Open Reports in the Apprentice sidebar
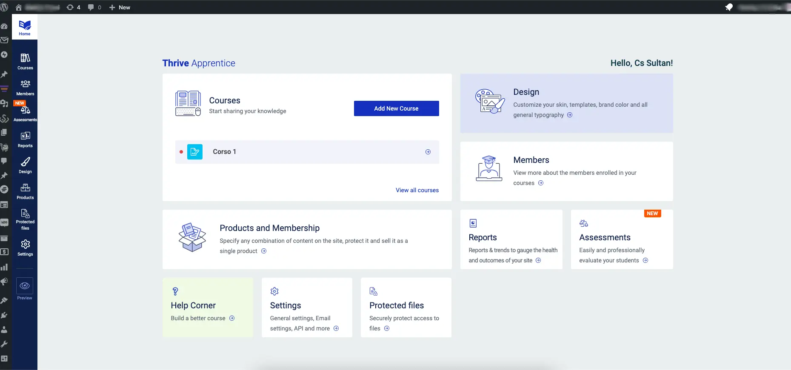Screen dimensions: 791x370 click(x=25, y=139)
